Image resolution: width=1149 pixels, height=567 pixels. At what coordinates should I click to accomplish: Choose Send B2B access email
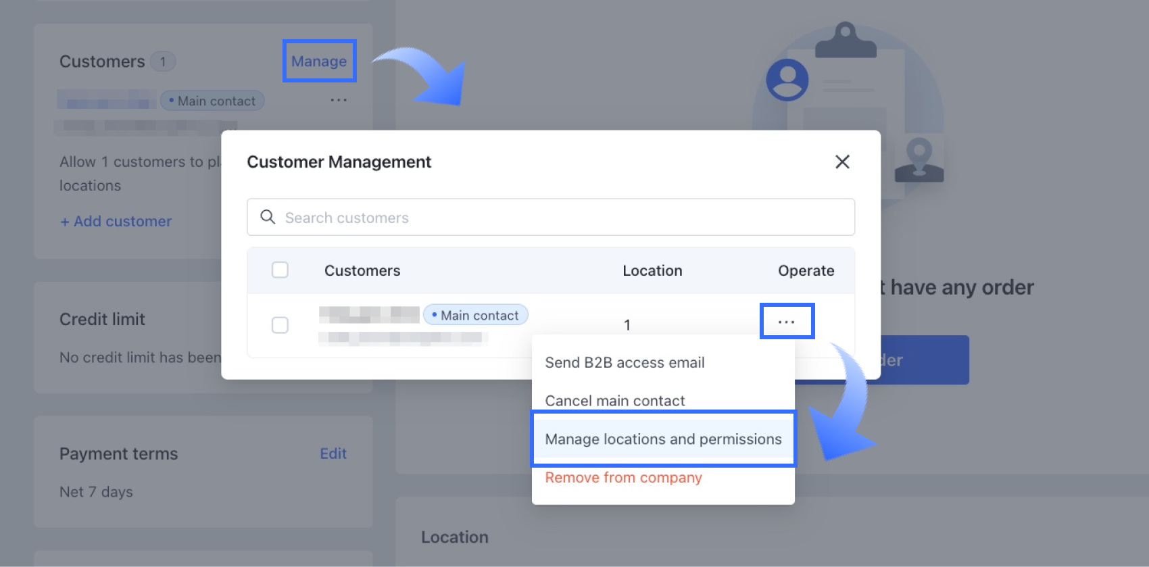tap(625, 362)
